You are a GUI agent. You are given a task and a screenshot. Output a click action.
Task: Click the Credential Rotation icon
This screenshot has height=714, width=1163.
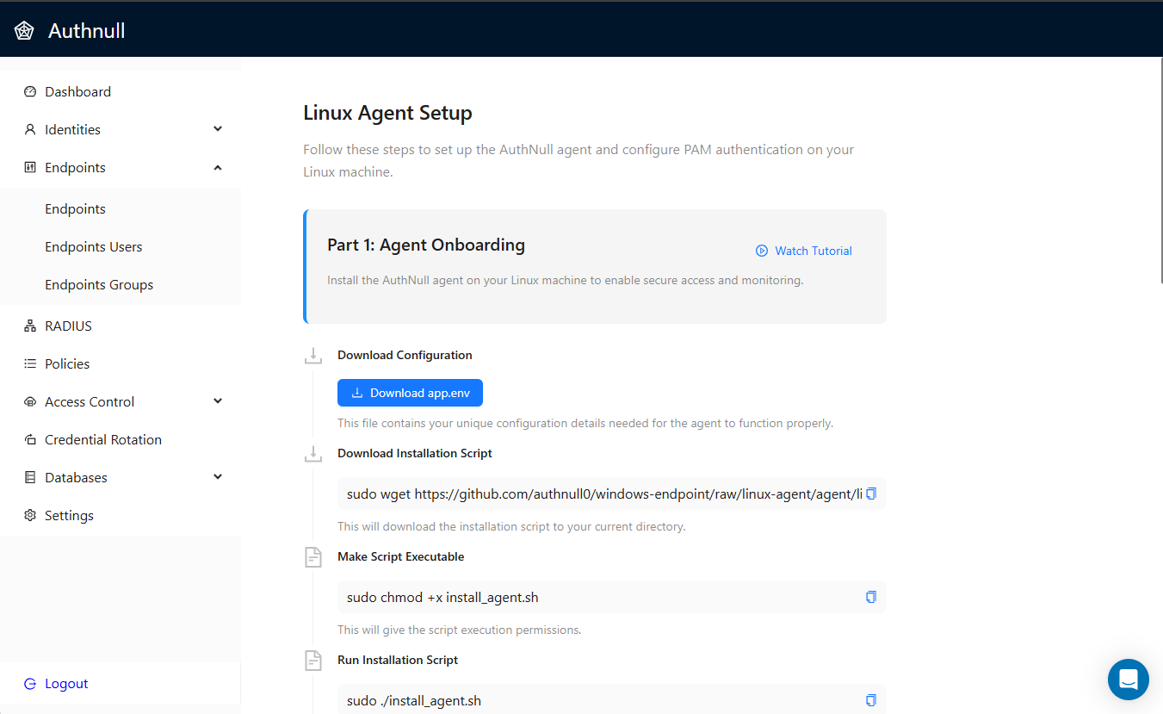[x=30, y=440]
